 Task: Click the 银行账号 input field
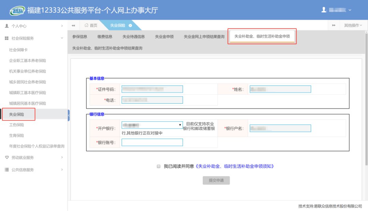point(152,142)
